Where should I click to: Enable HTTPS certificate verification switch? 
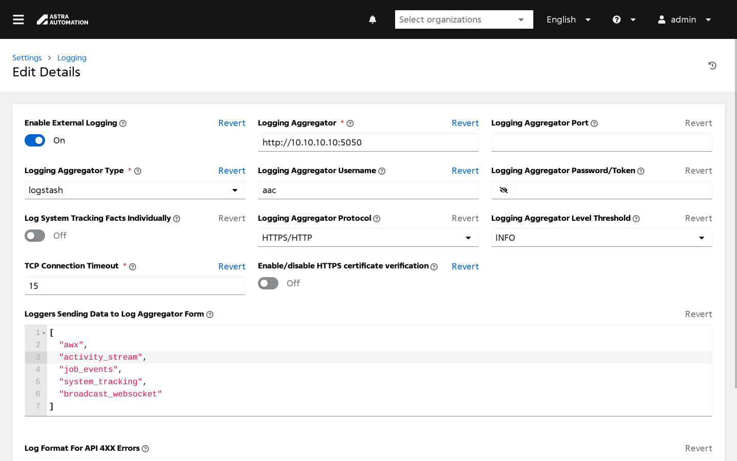(x=268, y=283)
